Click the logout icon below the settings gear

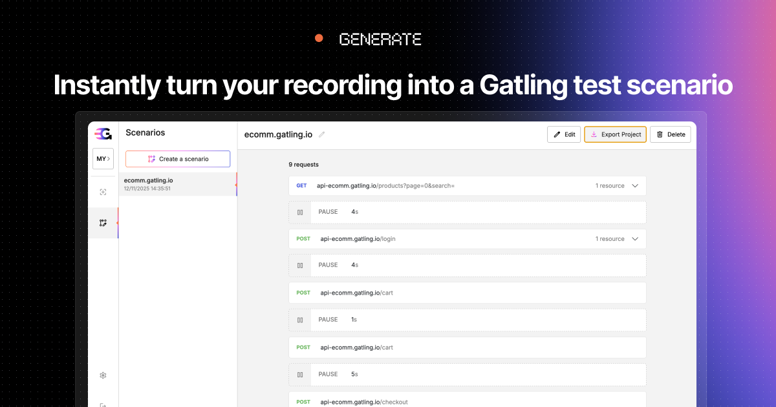tap(103, 404)
